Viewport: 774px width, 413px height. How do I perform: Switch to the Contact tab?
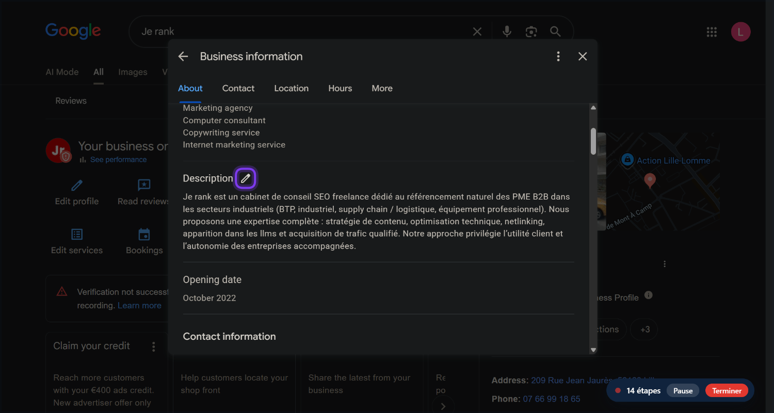pyautogui.click(x=238, y=89)
